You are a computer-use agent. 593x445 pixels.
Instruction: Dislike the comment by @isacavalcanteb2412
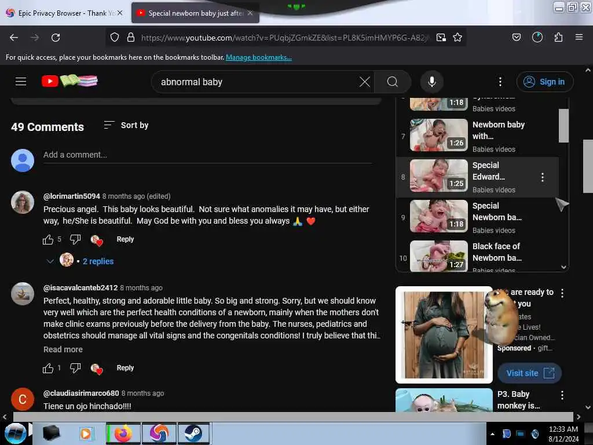[75, 368]
